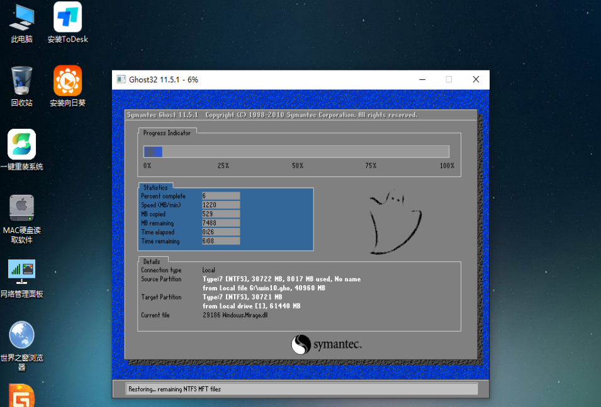Click the Ghost32 11.5.1 - 6% title text
The image size is (601, 407).
click(x=164, y=80)
